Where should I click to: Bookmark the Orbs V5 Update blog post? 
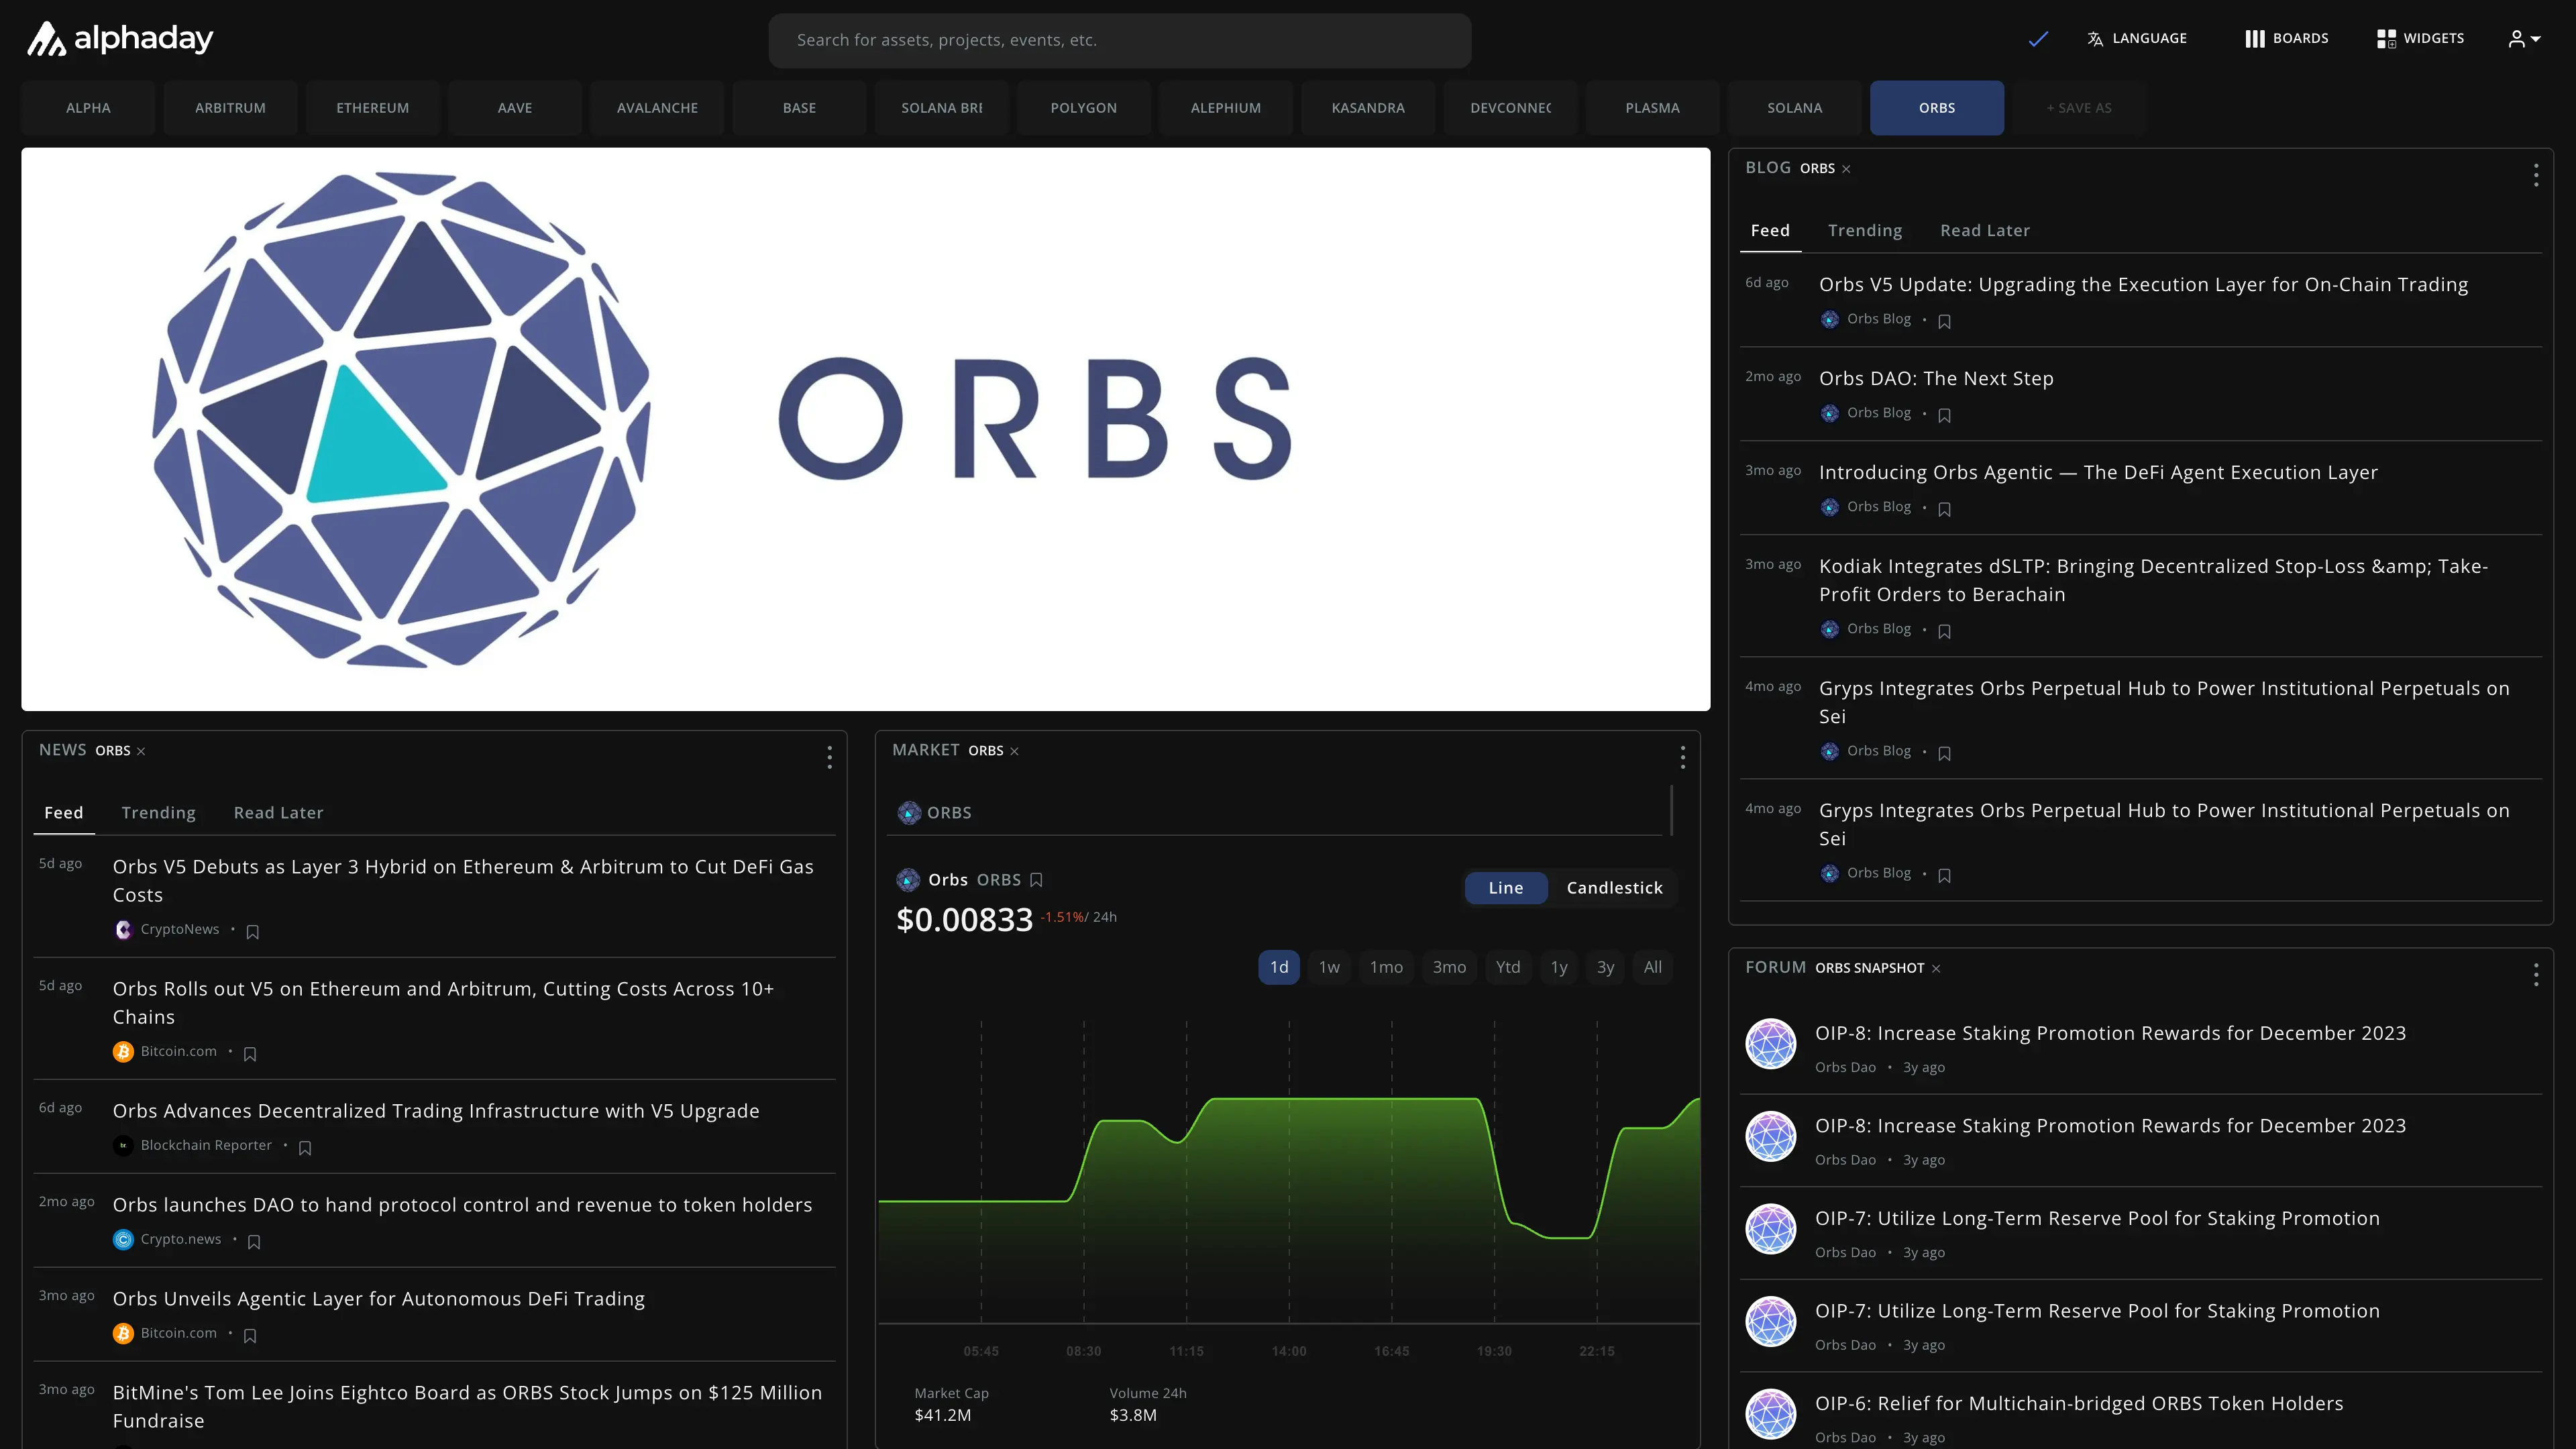coord(1944,321)
